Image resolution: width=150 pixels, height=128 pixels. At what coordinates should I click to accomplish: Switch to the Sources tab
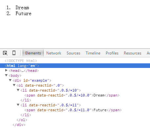click(74, 53)
